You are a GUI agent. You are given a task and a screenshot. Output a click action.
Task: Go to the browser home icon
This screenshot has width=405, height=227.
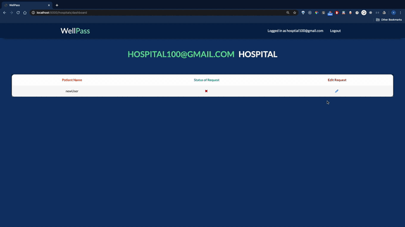25,13
